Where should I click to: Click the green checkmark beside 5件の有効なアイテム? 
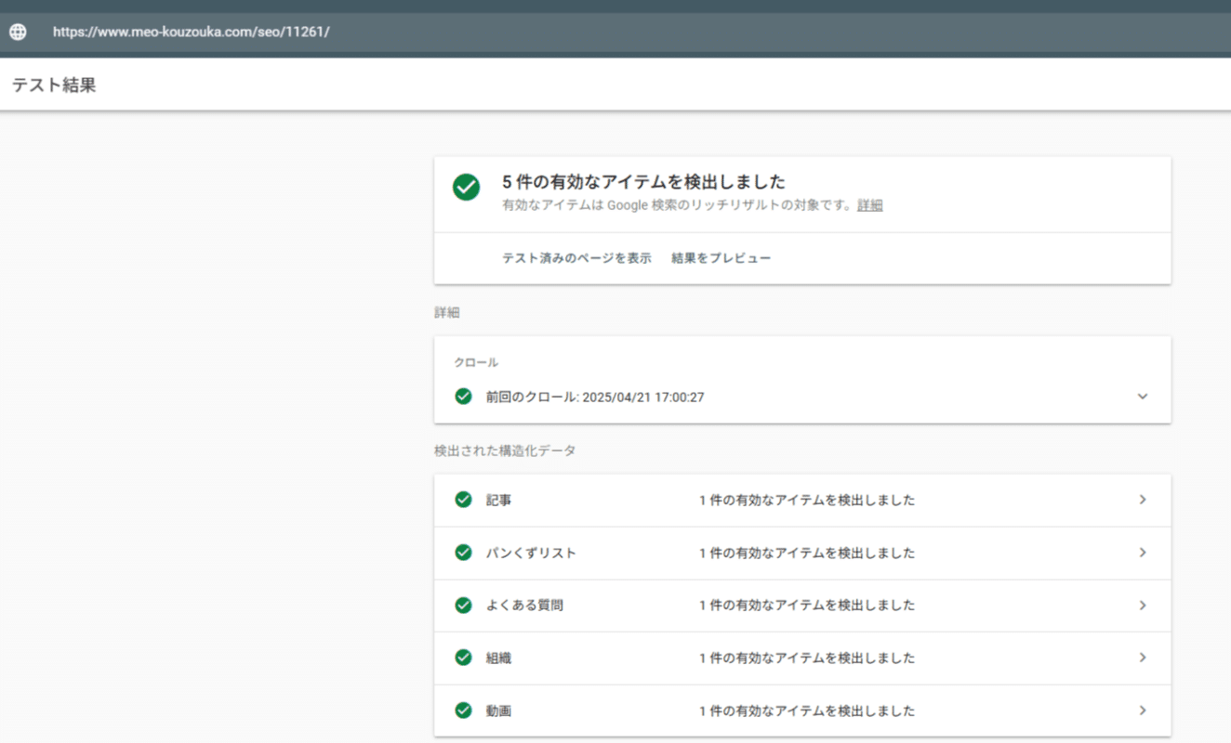click(x=466, y=187)
